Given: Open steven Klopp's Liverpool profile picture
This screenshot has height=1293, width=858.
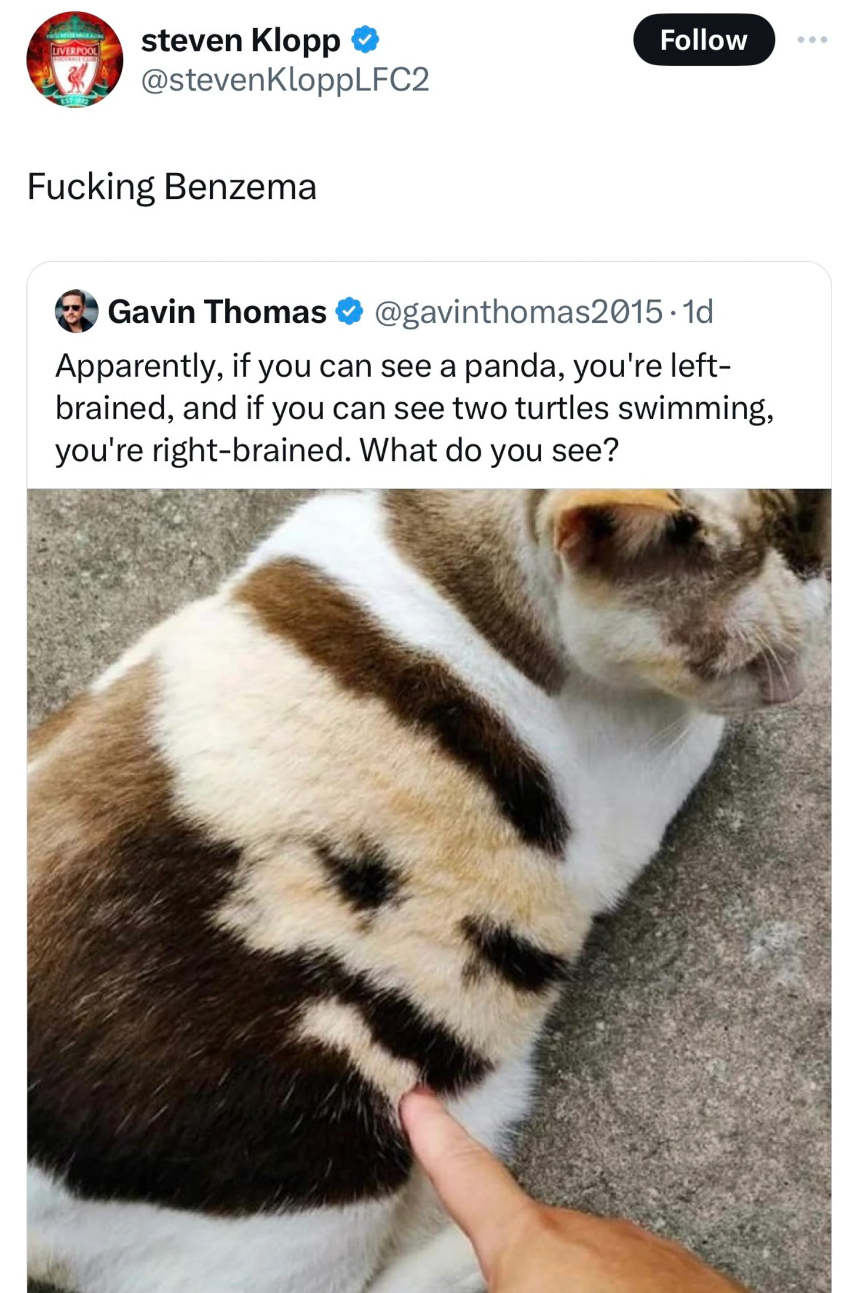Looking at the screenshot, I should (x=75, y=59).
